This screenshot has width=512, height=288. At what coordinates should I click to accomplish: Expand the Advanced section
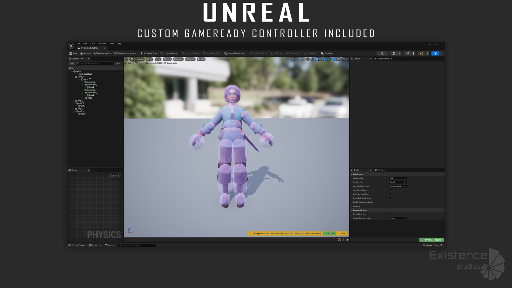pos(351,206)
